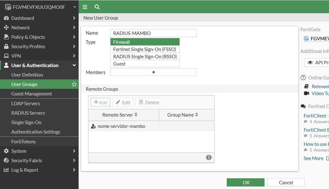Image resolution: width=329 pixels, height=189 pixels.
Task: Click the Name field containing RADIUS-MAMBO
Action: (153, 33)
